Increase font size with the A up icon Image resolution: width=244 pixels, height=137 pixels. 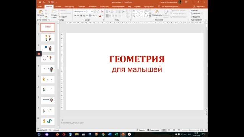[95, 11]
